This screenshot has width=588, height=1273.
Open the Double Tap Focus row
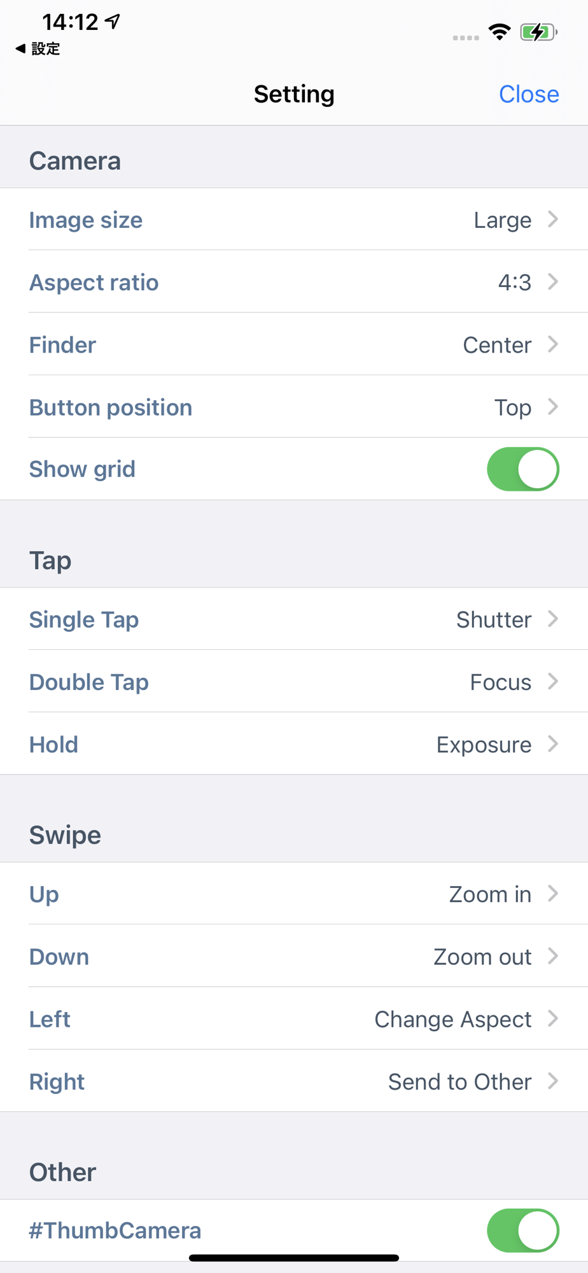pyautogui.click(x=294, y=681)
